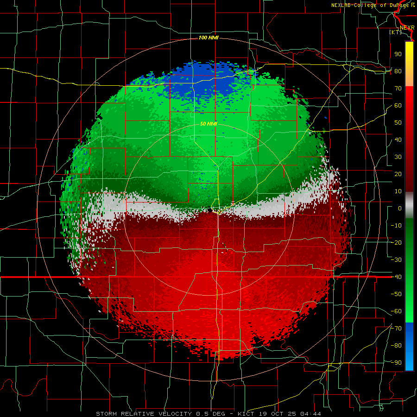
Task: Click the 90 value on the velocity scale
Action: tap(398, 54)
